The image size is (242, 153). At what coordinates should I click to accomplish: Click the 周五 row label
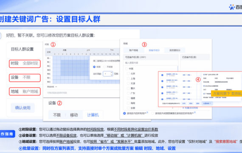coord(49,74)
